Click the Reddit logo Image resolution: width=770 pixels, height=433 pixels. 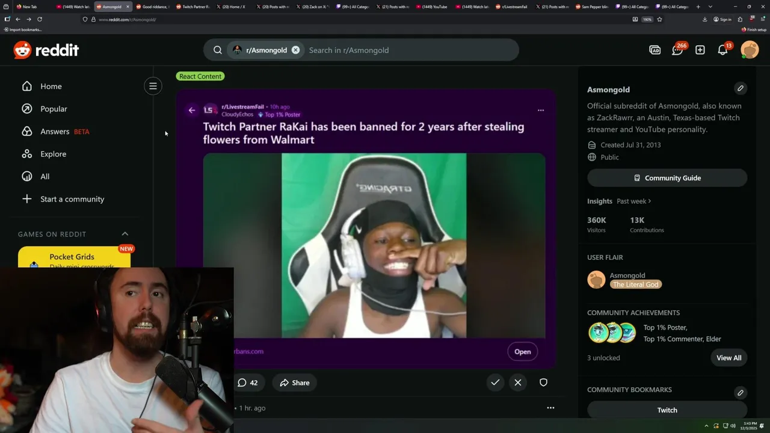tap(46, 50)
